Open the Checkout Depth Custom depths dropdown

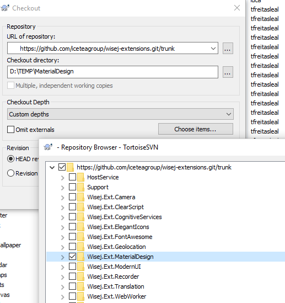pos(120,114)
